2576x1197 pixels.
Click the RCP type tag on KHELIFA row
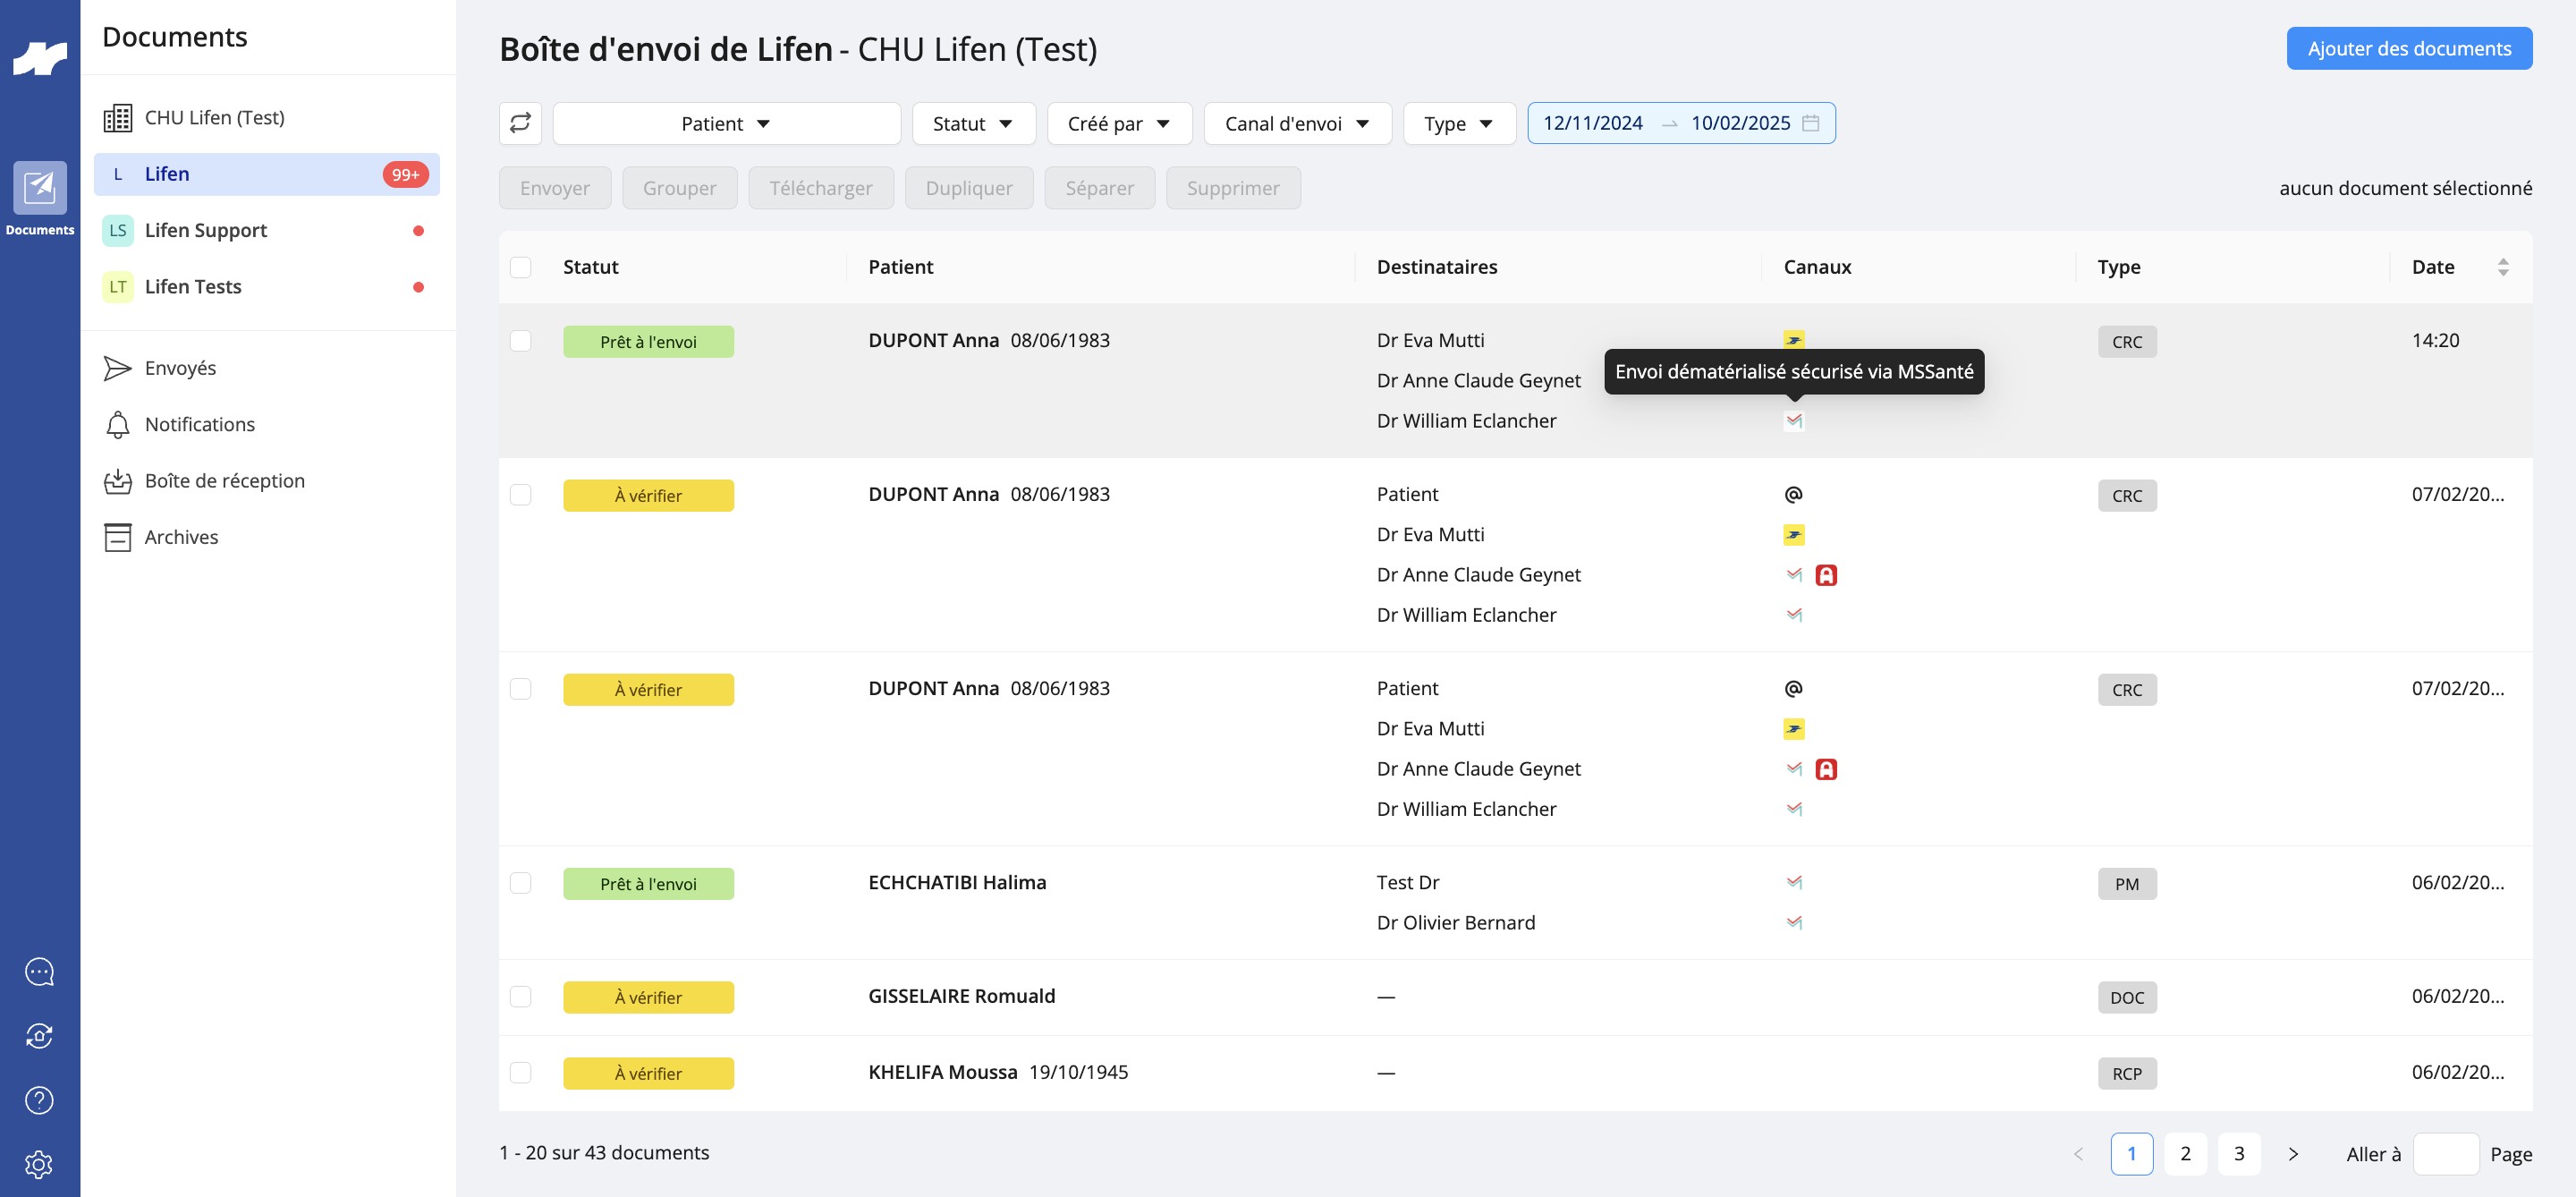(x=2126, y=1074)
